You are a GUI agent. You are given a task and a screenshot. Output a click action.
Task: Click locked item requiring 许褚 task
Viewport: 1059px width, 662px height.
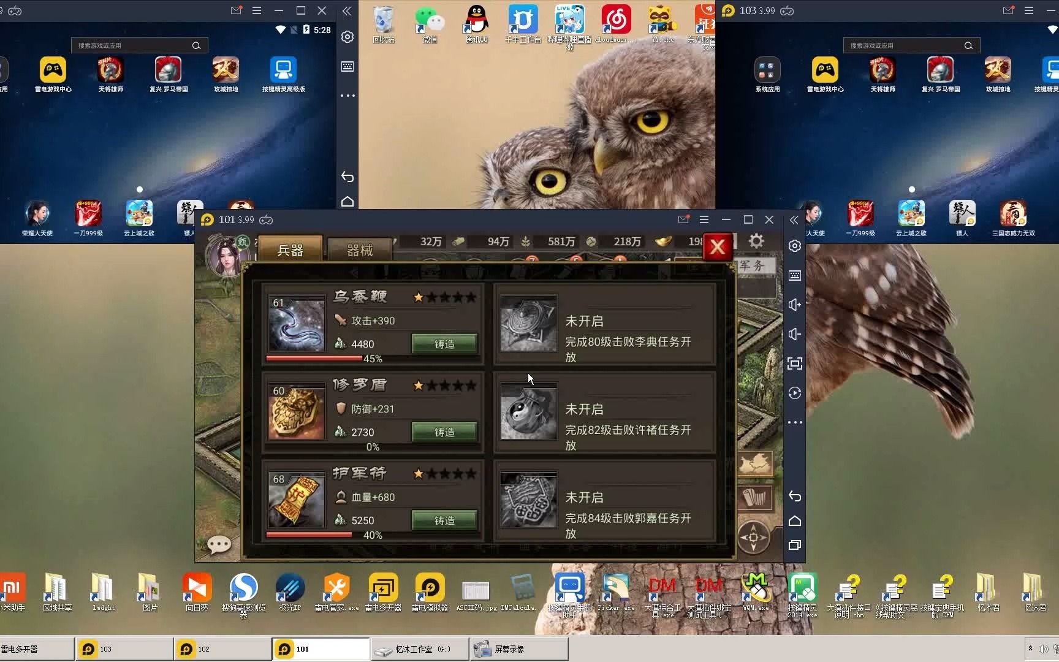[x=605, y=412]
